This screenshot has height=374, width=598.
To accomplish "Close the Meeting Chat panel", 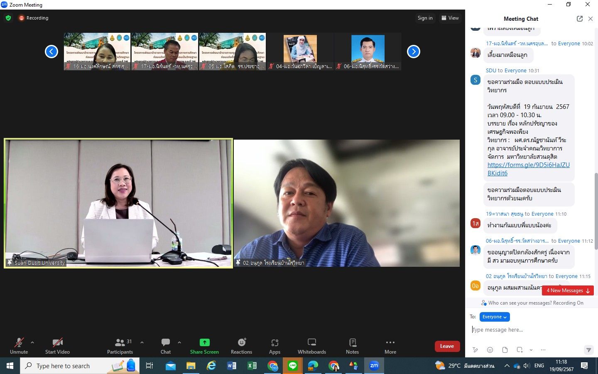I will [x=591, y=19].
